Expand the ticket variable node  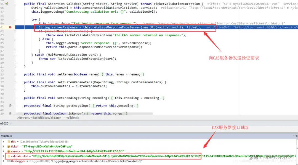click(3, 147)
